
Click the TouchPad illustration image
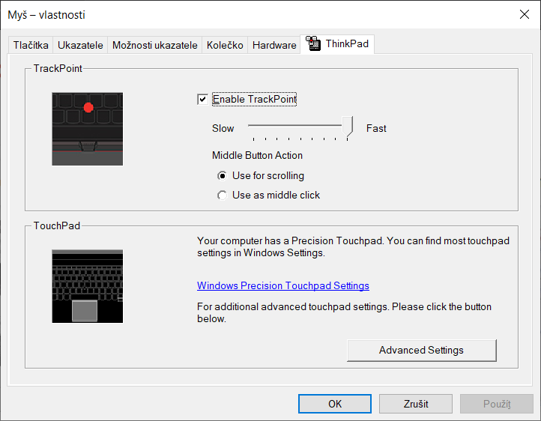tap(87, 286)
